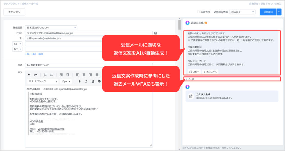
Task: Click the 本文に挿入 button
Action: click(210, 72)
